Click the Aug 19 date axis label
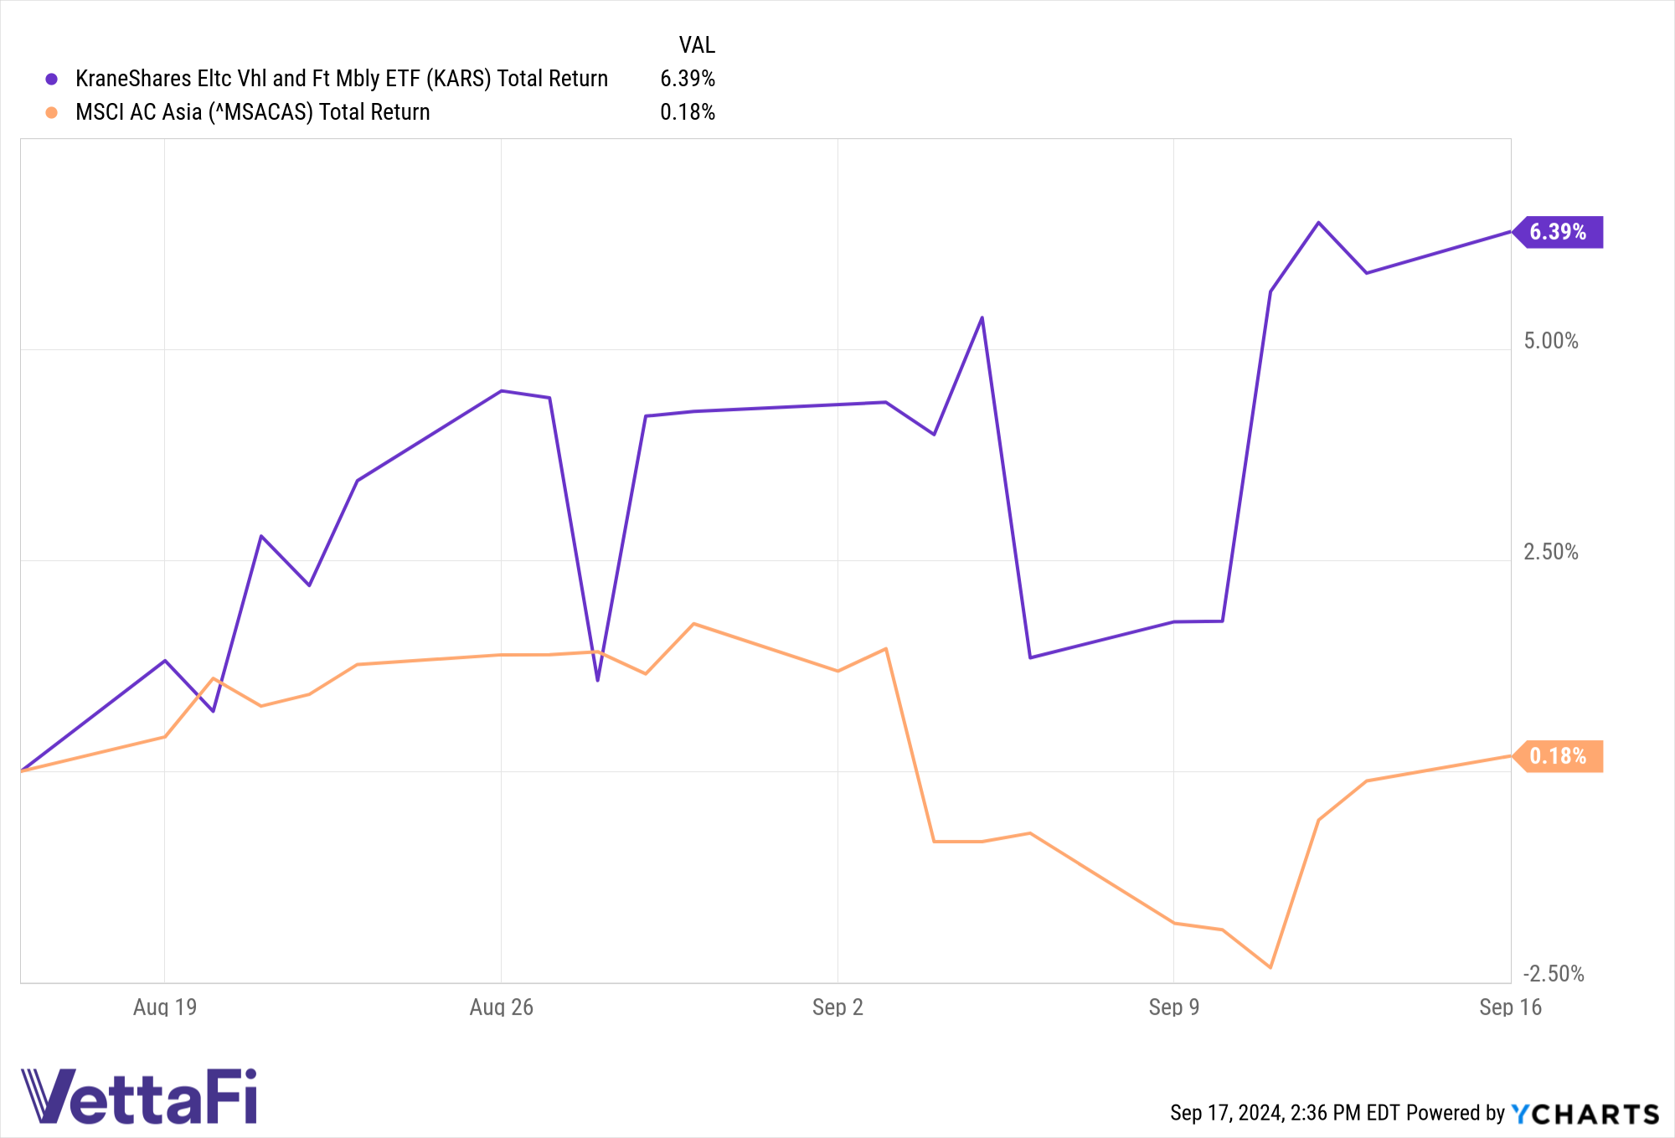Screen dimensions: 1675x1138 click(x=165, y=1007)
